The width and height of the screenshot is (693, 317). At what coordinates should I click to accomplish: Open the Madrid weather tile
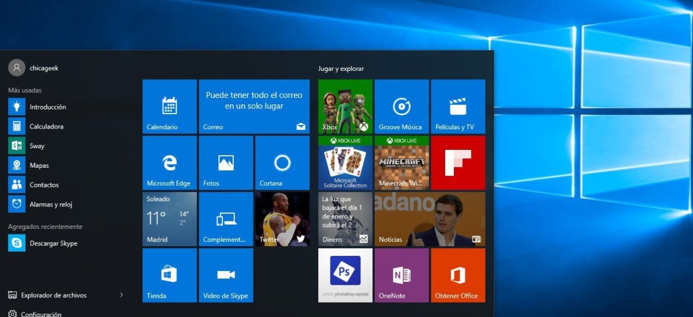pyautogui.click(x=170, y=219)
